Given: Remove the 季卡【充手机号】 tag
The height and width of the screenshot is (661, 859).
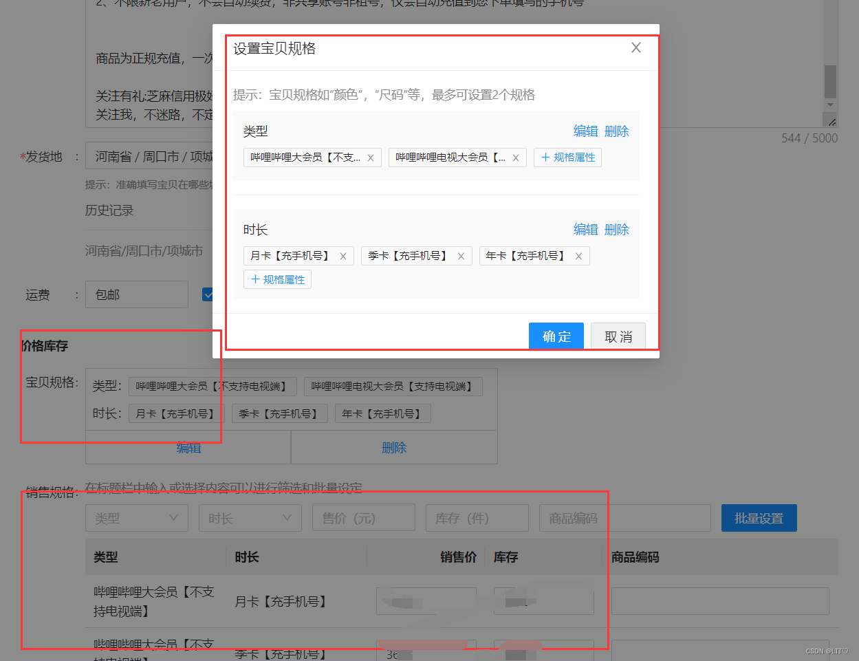Looking at the screenshot, I should (x=461, y=256).
